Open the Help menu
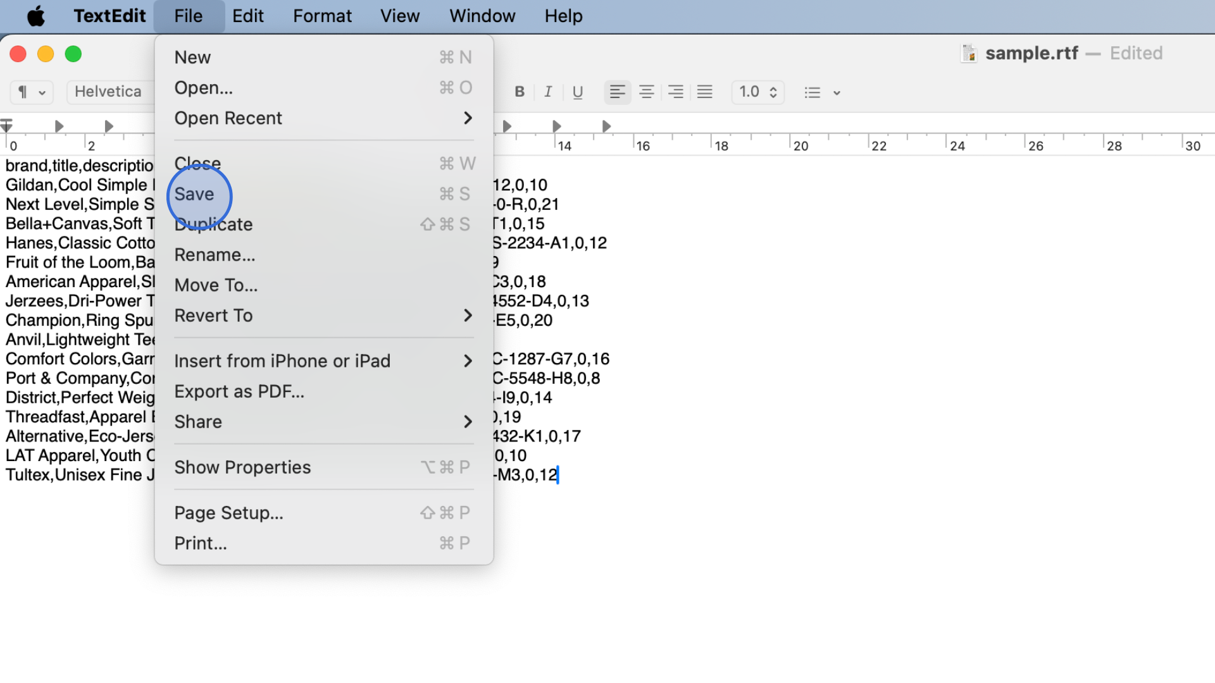This screenshot has height=683, width=1215. click(563, 16)
